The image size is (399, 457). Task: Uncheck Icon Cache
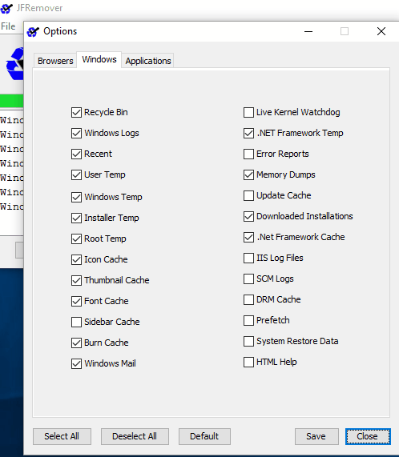tap(76, 259)
